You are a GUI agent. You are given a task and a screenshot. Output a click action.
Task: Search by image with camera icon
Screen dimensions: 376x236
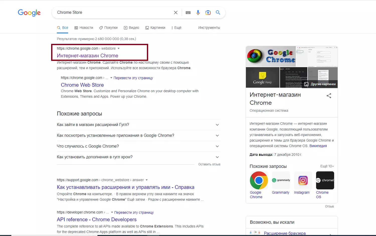pyautogui.click(x=208, y=13)
